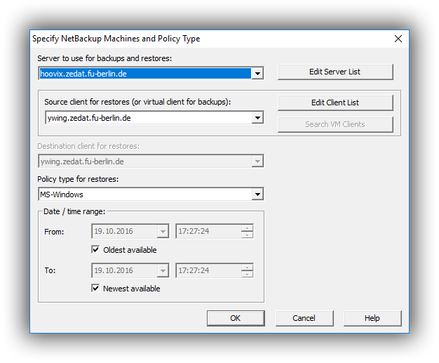Toggle Newest available checkbox
This screenshot has width=439, height=363.
click(95, 288)
